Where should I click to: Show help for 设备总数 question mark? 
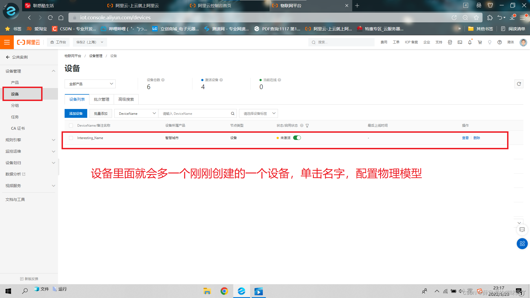[163, 80]
